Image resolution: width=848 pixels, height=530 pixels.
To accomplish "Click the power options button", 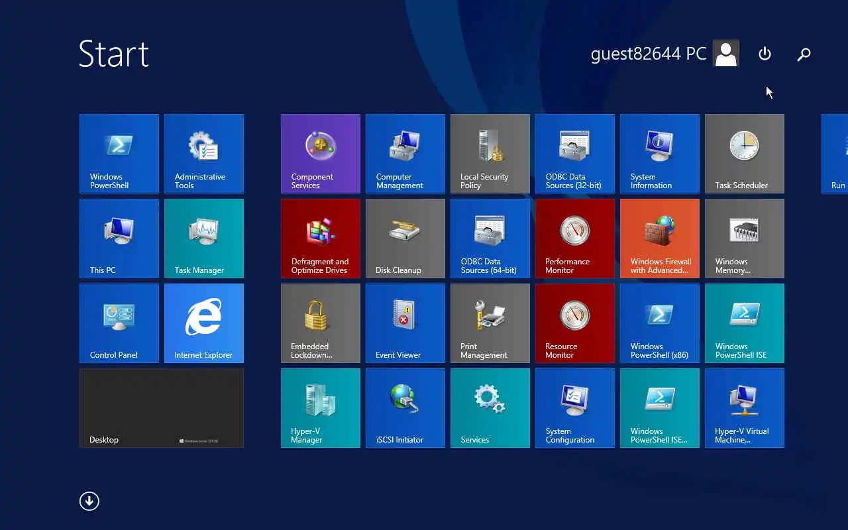I will pos(765,54).
